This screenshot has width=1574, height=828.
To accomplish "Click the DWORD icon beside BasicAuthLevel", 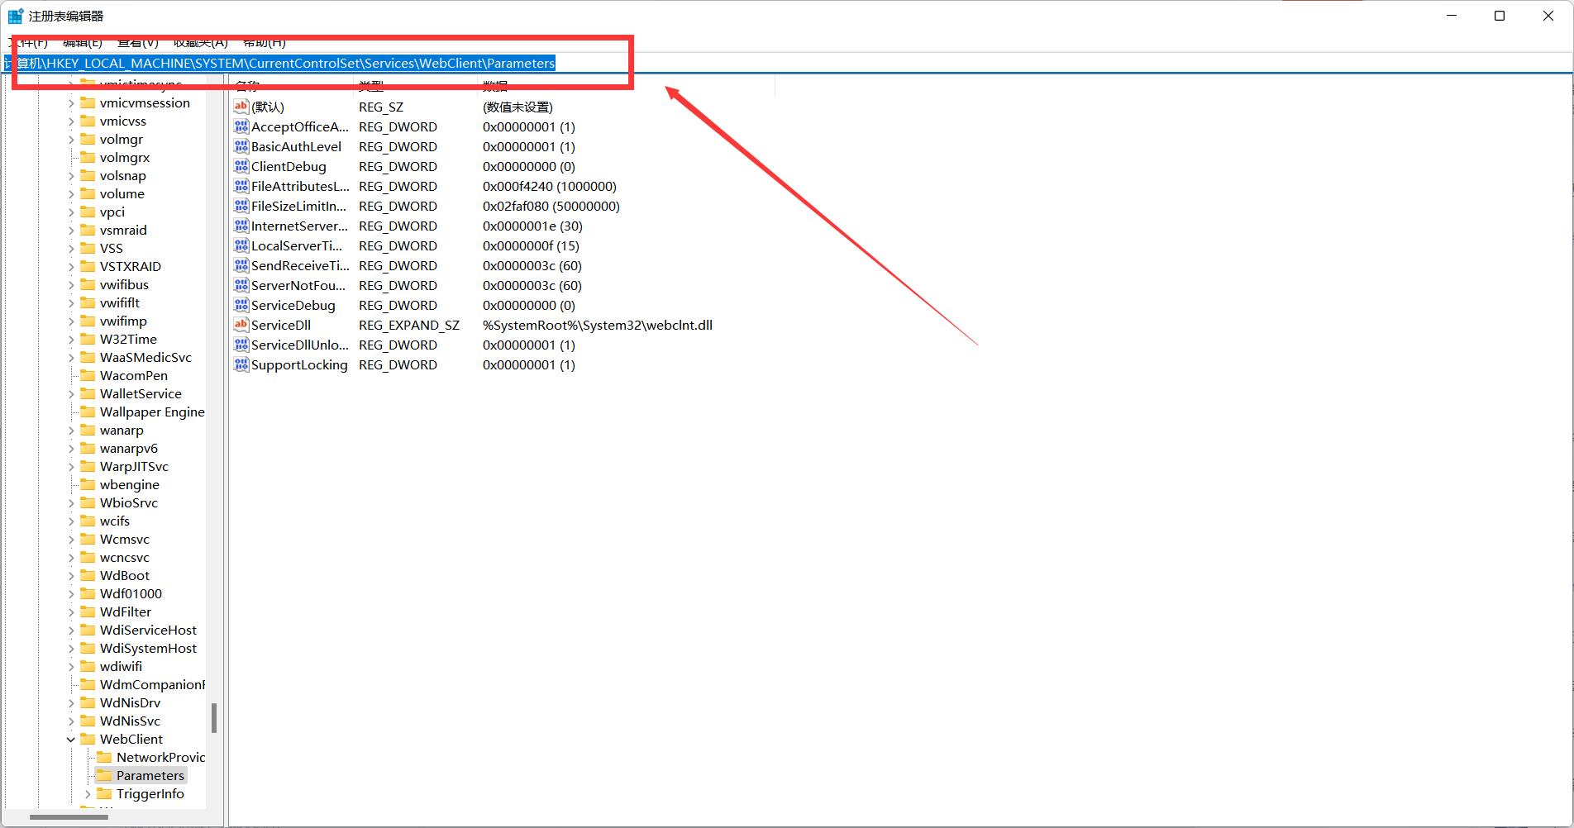I will point(241,146).
